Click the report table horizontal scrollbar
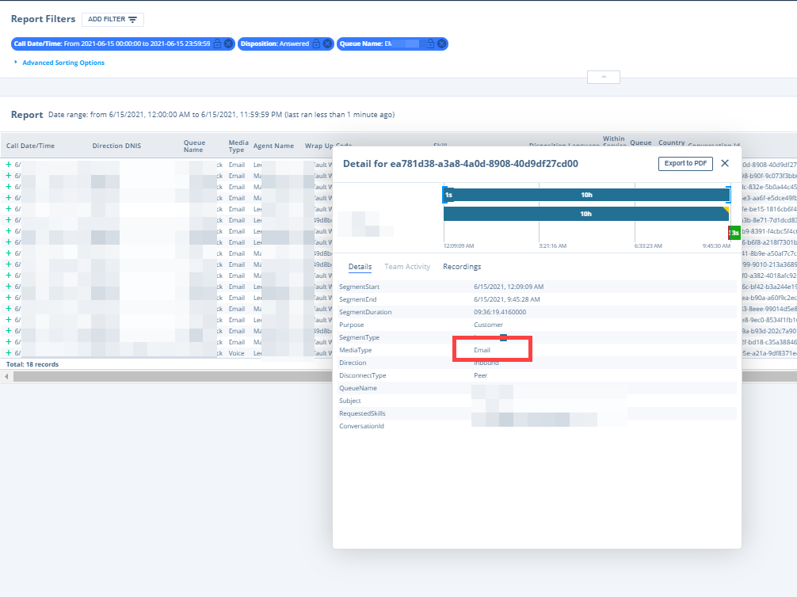 pyautogui.click(x=173, y=377)
